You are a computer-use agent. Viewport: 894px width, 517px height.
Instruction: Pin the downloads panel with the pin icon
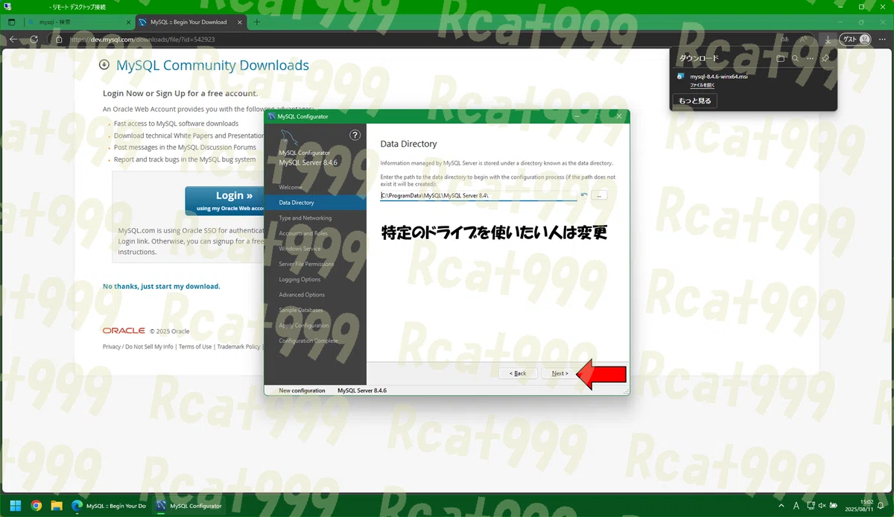point(825,58)
